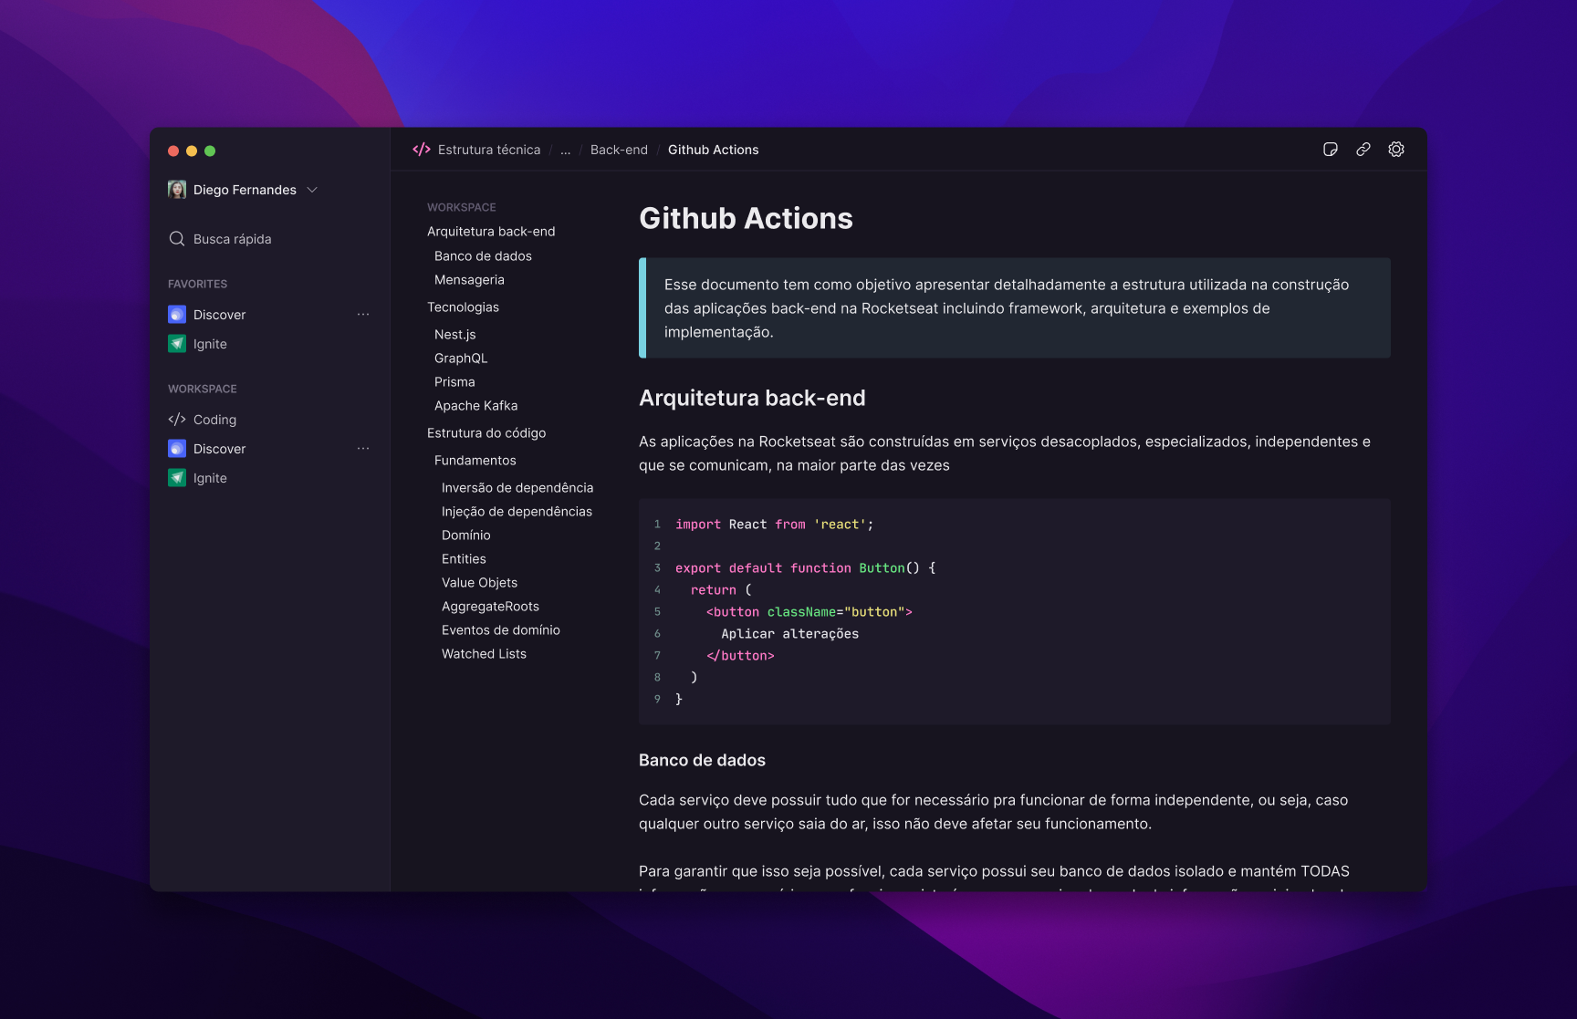Minimize window with yellow button
Screen dimensions: 1577x1019
click(192, 151)
